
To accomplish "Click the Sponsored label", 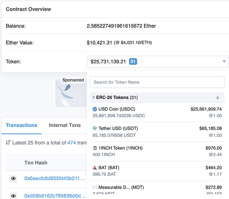I will click(x=73, y=80).
